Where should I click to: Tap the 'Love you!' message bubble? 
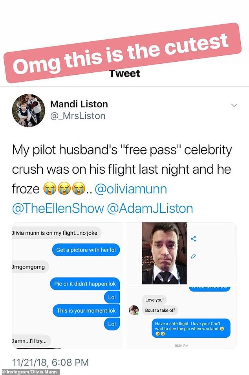click(x=154, y=300)
